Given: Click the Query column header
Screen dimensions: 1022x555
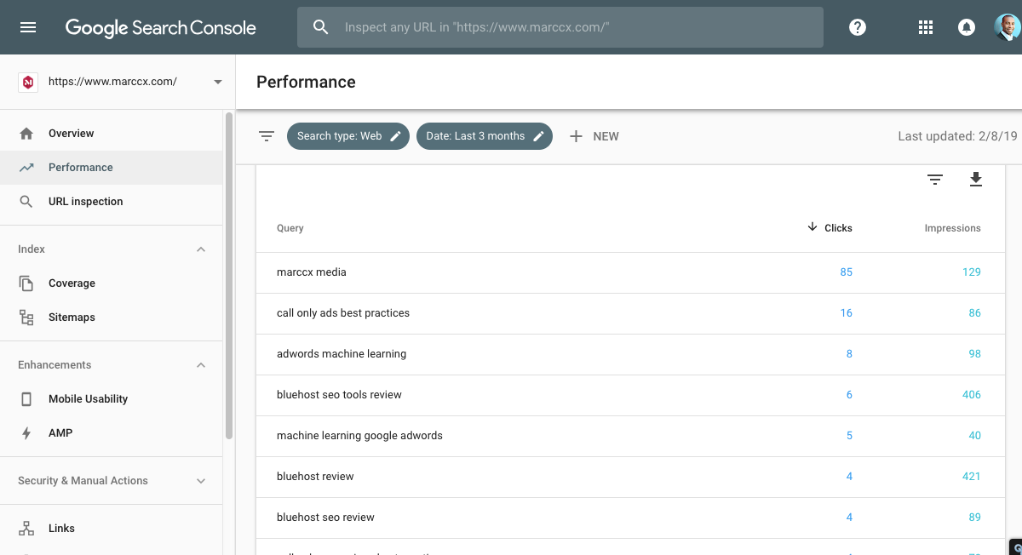Looking at the screenshot, I should point(290,228).
